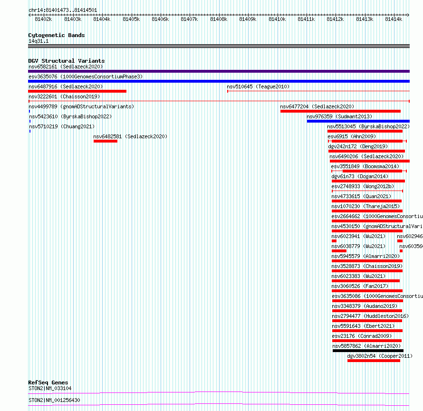Click nsv5423610 (ByrskaBishop2022) label
The image size is (423, 411).
70,116
